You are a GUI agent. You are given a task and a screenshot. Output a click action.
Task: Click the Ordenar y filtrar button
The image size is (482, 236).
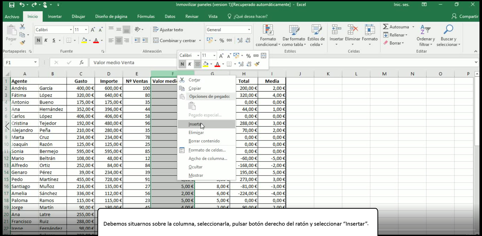[426, 36]
